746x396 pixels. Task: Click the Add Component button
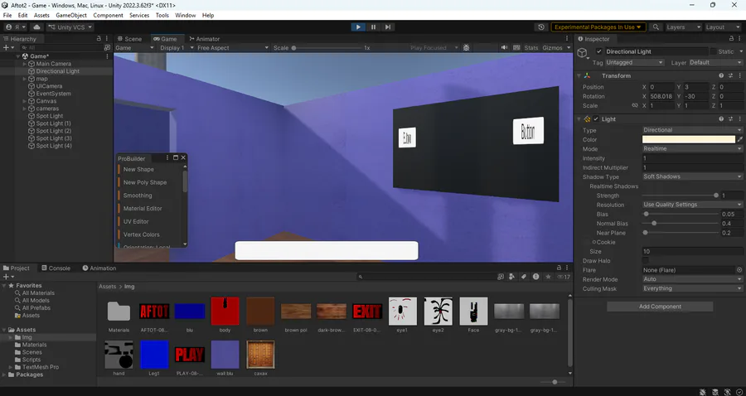coord(660,307)
